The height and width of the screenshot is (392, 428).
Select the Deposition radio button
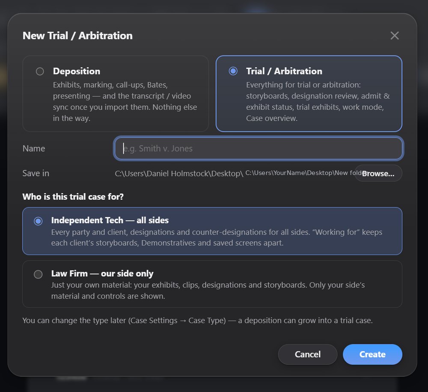point(40,71)
